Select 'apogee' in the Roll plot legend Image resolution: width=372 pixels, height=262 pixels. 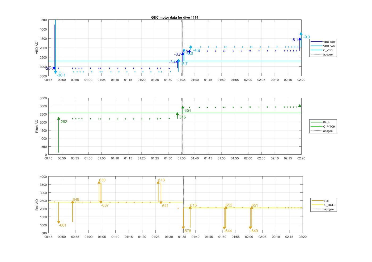click(x=323, y=209)
